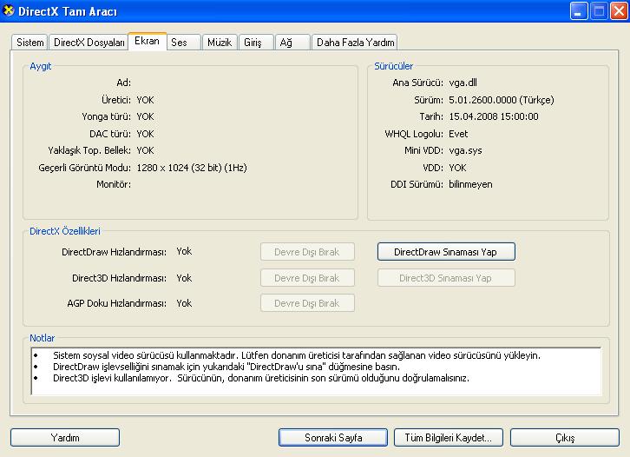Screen dimensions: 630x457
Task: Minimize the DirectX Tanı Aracı window
Action: coord(579,11)
